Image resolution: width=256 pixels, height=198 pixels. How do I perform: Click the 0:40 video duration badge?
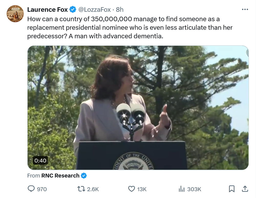point(40,160)
